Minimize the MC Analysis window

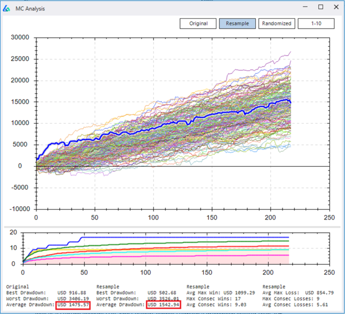(305, 8)
